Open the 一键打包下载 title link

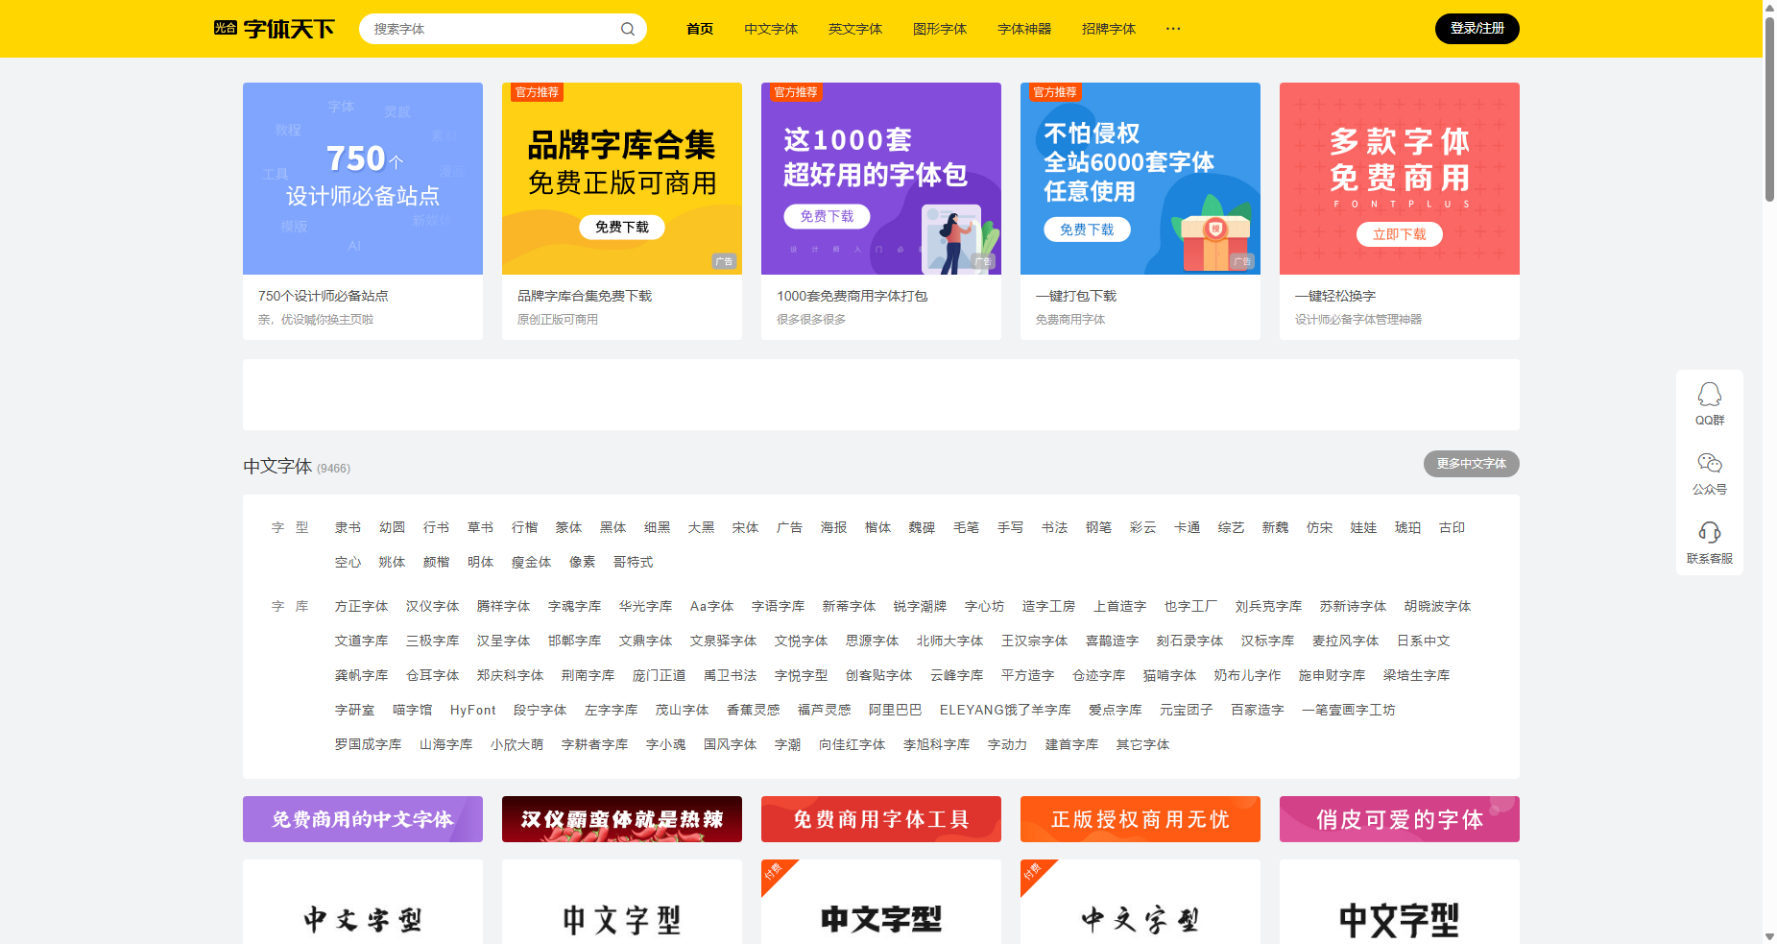pyautogui.click(x=1076, y=296)
